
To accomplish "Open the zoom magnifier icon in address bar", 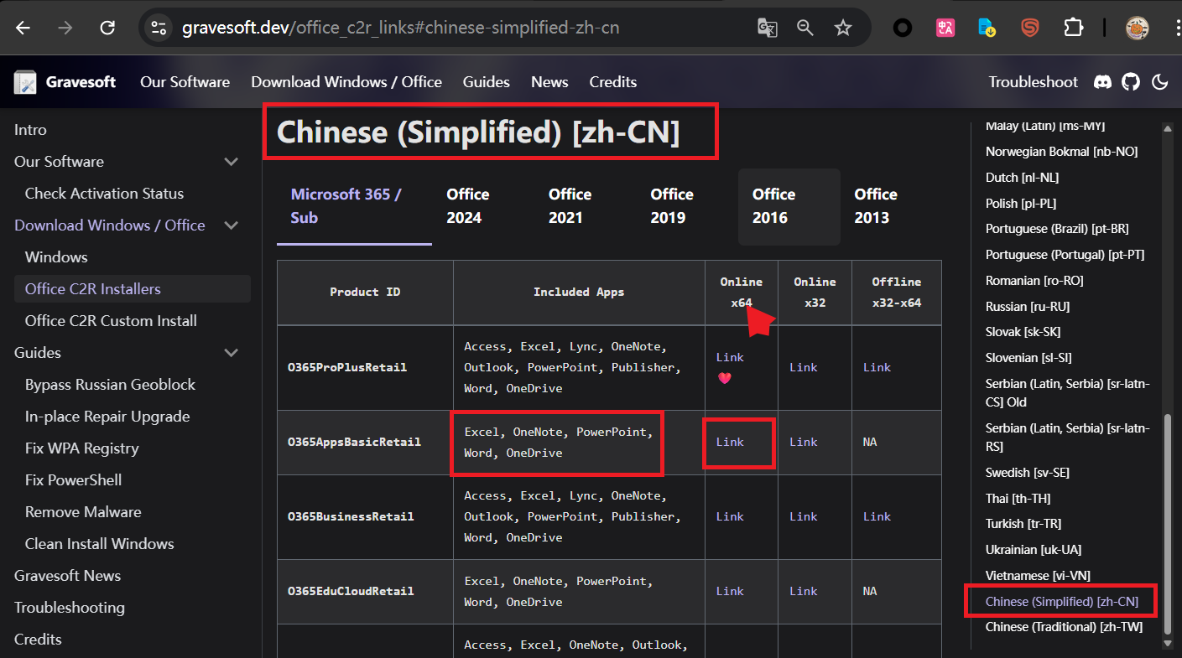I will [805, 28].
